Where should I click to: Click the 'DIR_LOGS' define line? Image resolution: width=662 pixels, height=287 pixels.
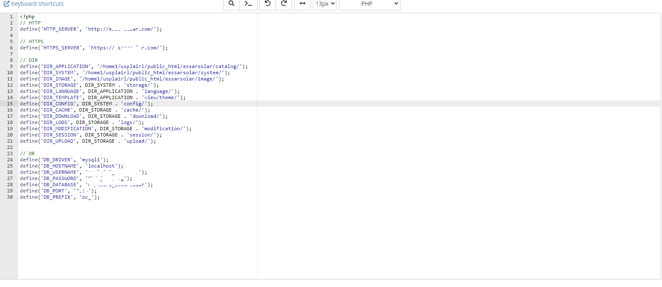click(82, 122)
